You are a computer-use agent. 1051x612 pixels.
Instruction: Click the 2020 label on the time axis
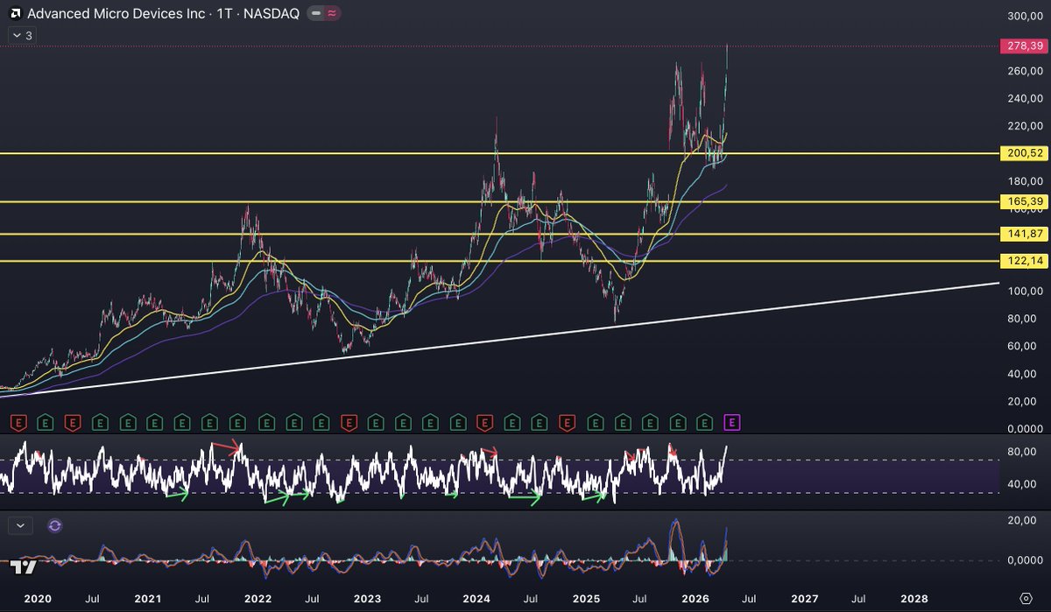tap(38, 599)
